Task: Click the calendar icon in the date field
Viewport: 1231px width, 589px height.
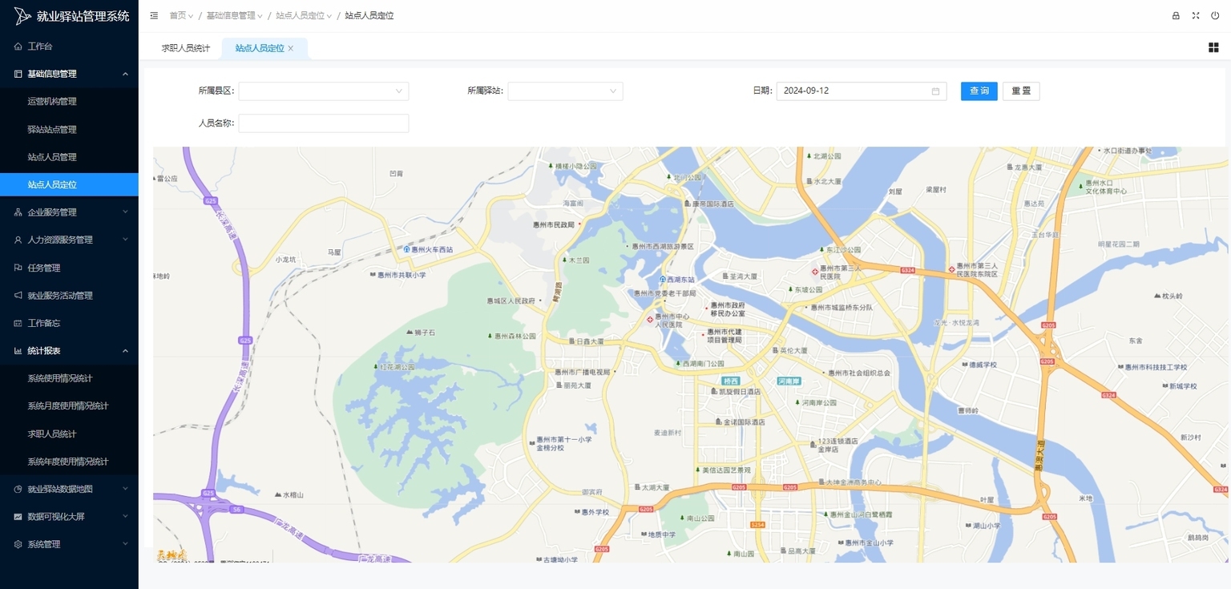Action: pyautogui.click(x=935, y=91)
